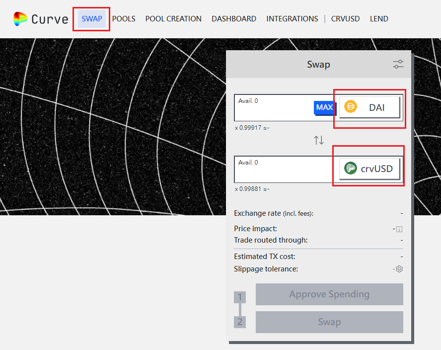This screenshot has height=350, width=441.
Task: Click the 'x 0.99917' rate text
Action: click(248, 128)
